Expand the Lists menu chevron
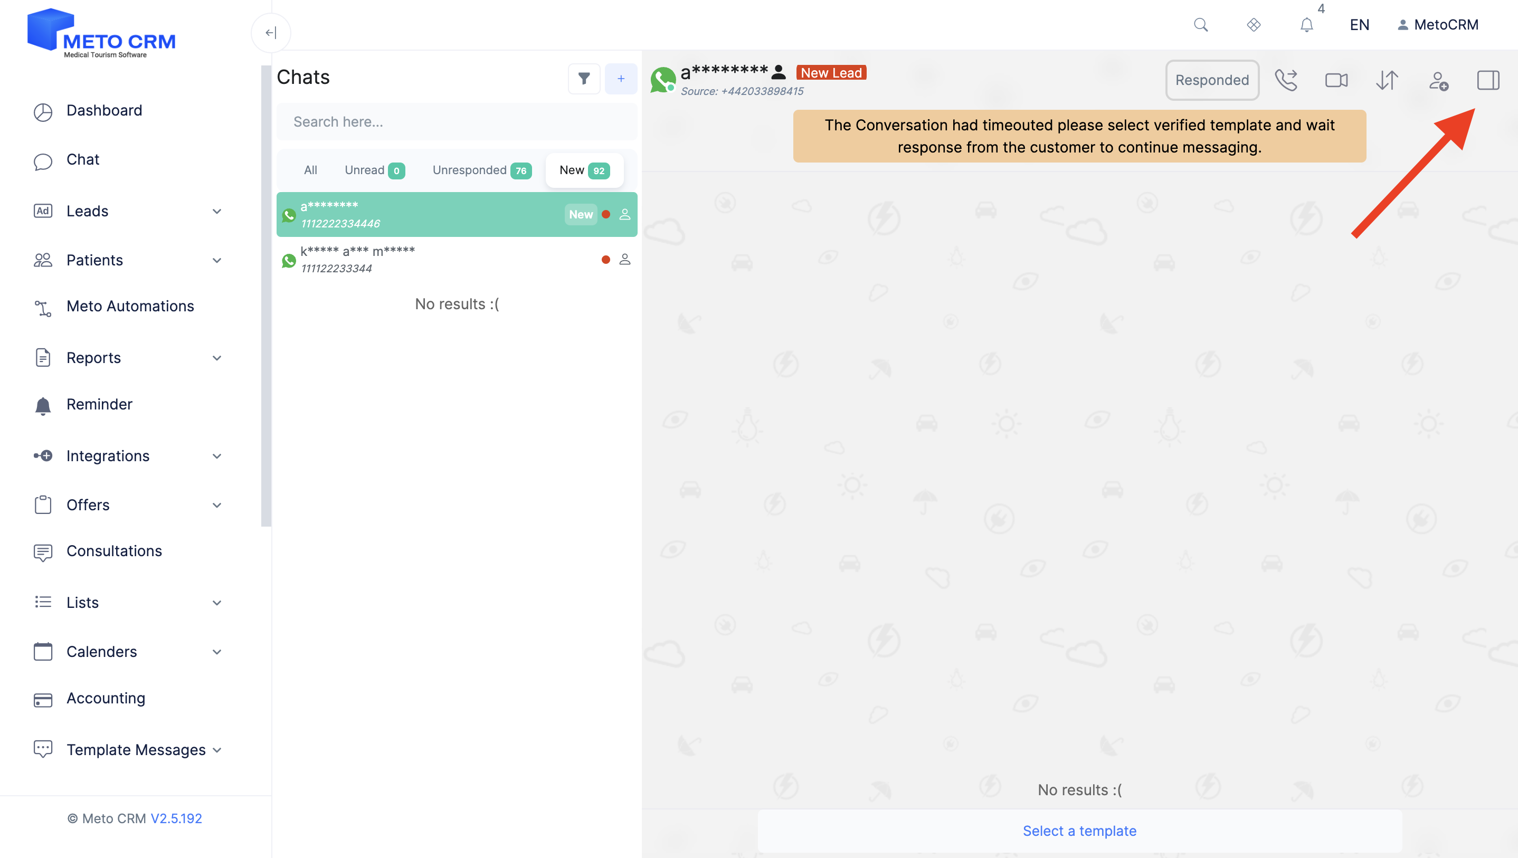 217,603
